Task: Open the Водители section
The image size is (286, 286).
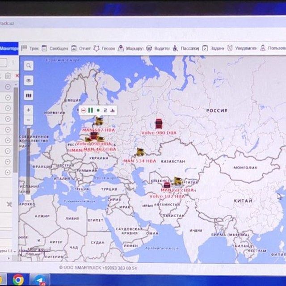Action: tap(158, 48)
